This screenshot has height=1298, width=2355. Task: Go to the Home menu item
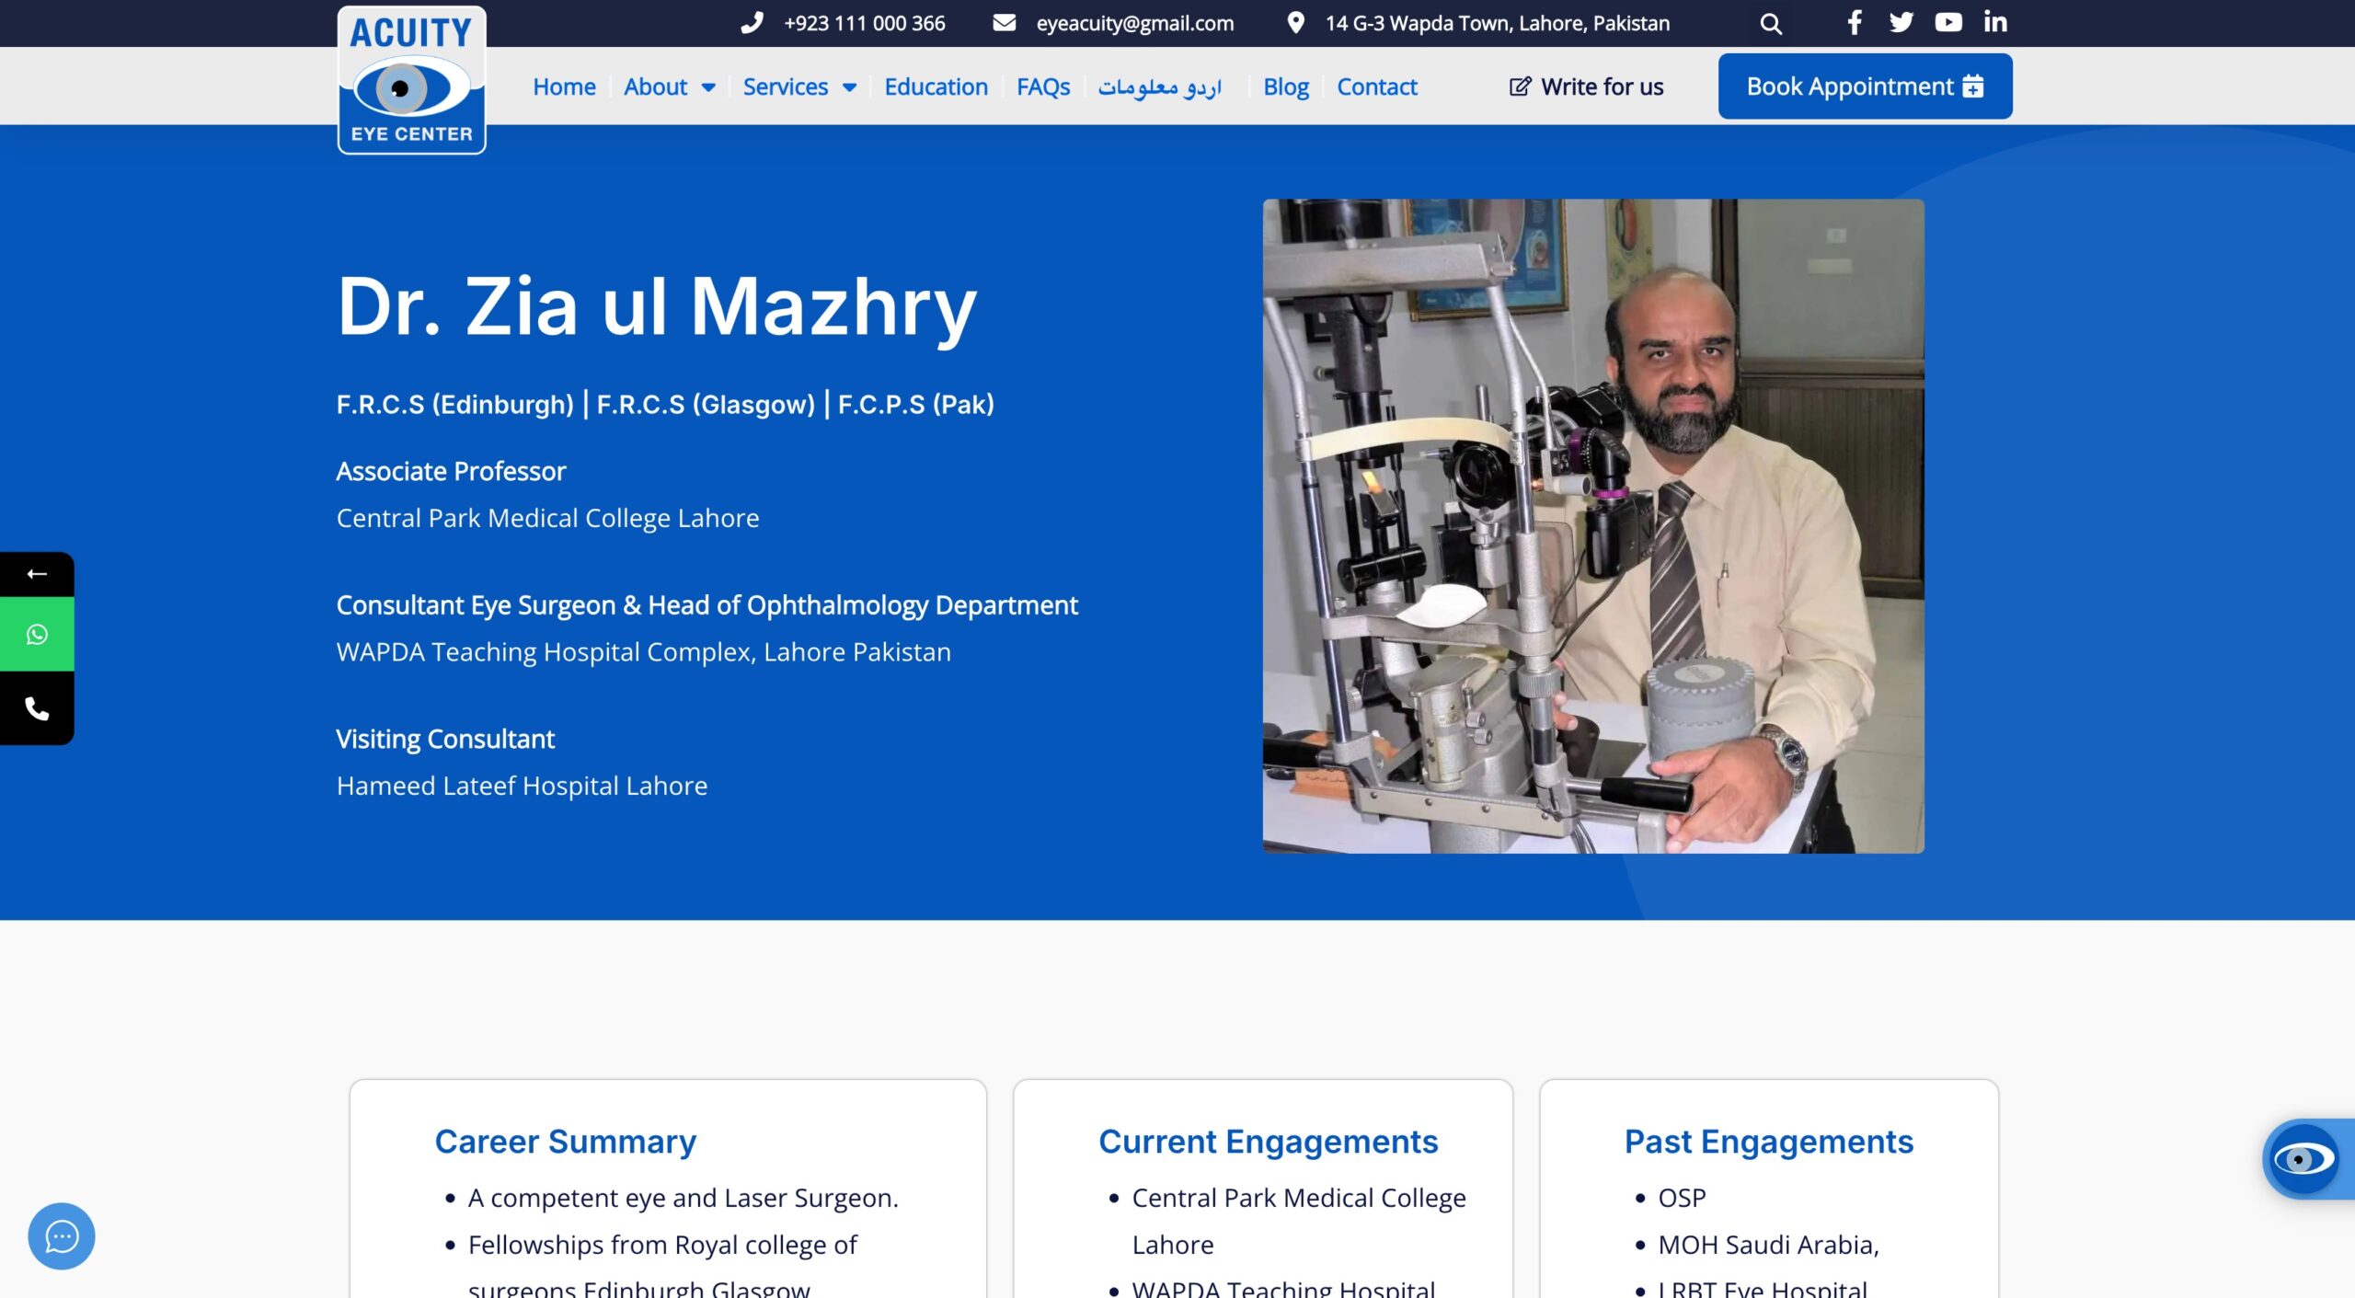tap(564, 86)
